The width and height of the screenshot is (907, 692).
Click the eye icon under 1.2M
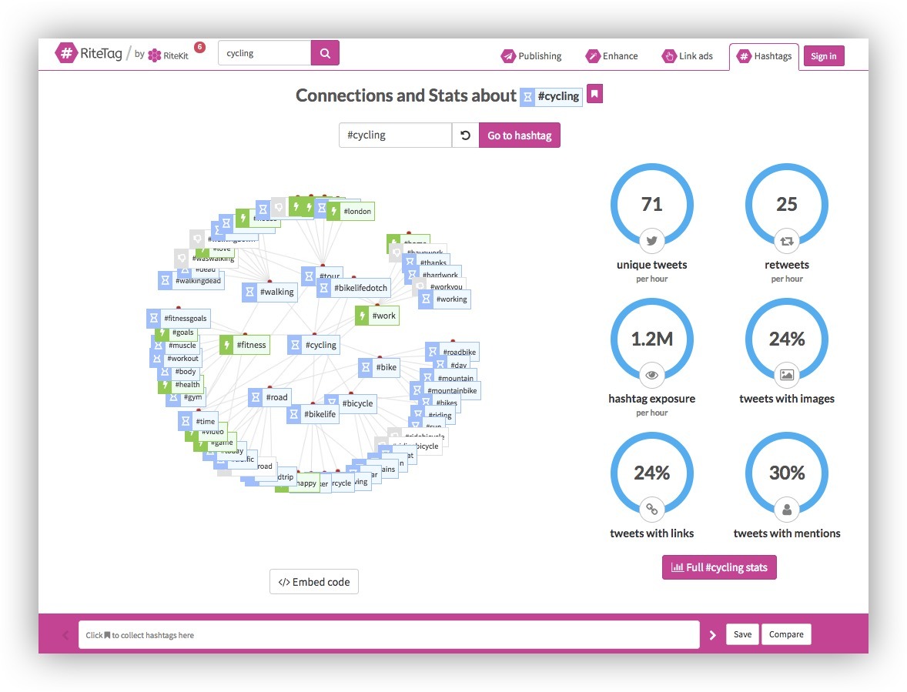pyautogui.click(x=652, y=375)
